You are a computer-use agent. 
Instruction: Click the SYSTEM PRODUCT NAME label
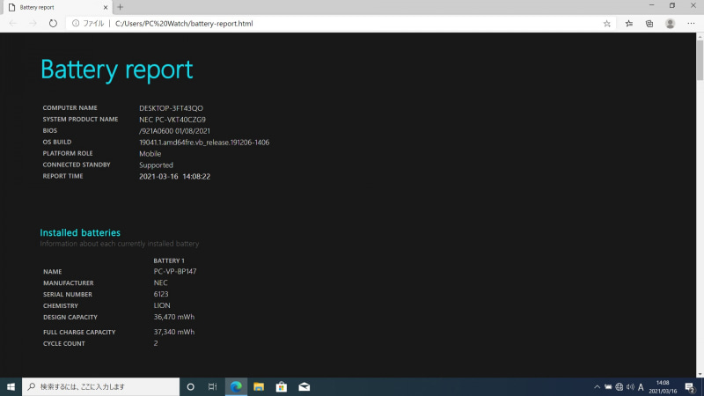point(80,119)
